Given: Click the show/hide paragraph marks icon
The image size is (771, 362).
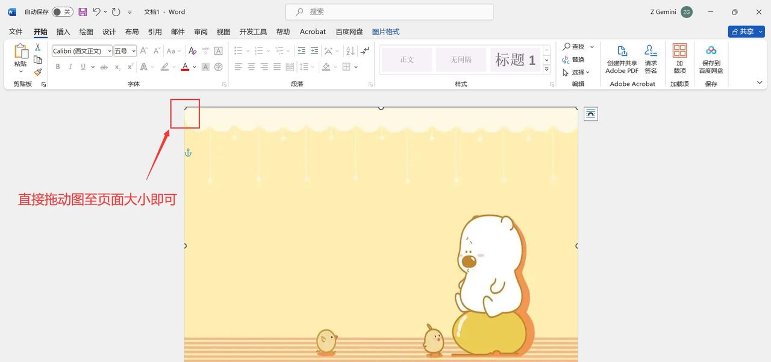Looking at the screenshot, I should pos(364,52).
